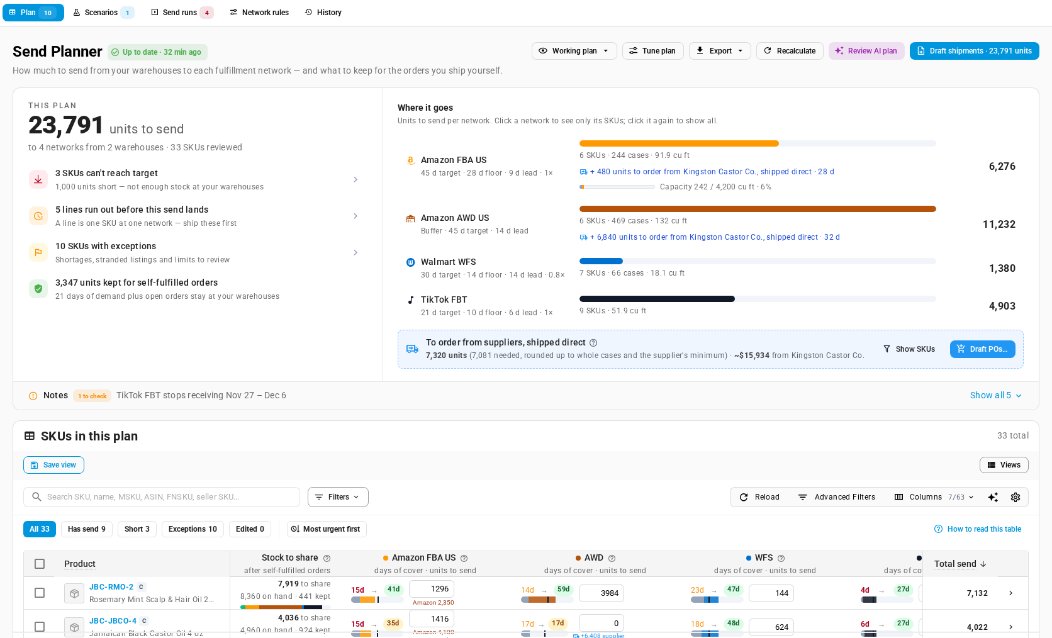
Task: Open How to read this table link
Action: (978, 529)
